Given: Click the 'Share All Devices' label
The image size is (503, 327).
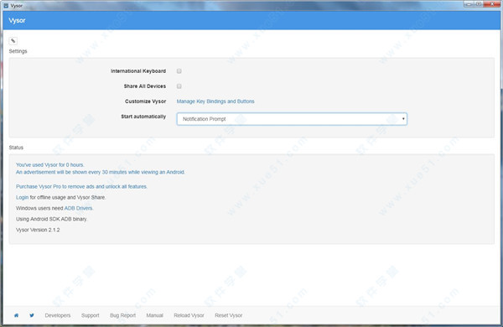Looking at the screenshot, I should pyautogui.click(x=145, y=86).
